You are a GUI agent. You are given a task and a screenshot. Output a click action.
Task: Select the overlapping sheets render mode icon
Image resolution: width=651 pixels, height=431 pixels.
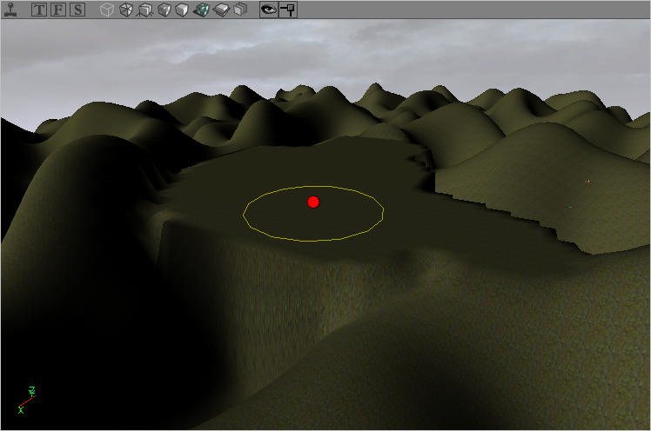[240, 10]
